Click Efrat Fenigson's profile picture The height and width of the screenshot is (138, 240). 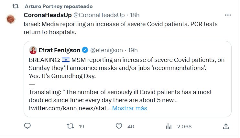click(x=33, y=50)
